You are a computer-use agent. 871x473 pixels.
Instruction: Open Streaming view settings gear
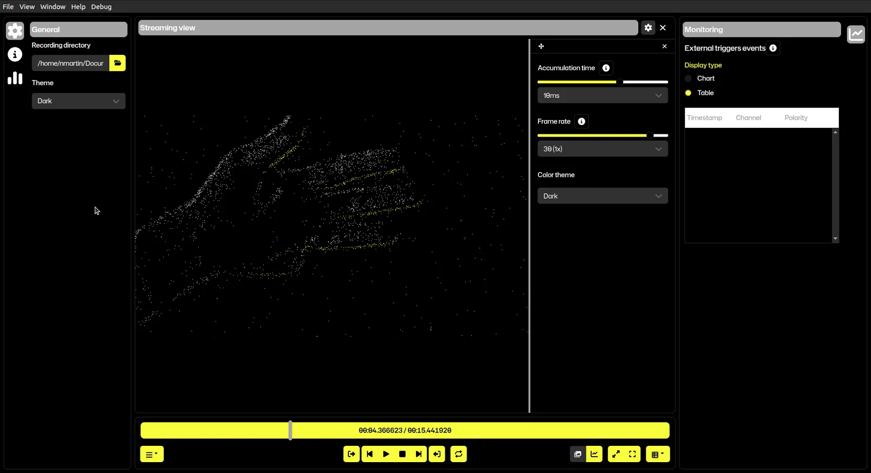pos(648,28)
